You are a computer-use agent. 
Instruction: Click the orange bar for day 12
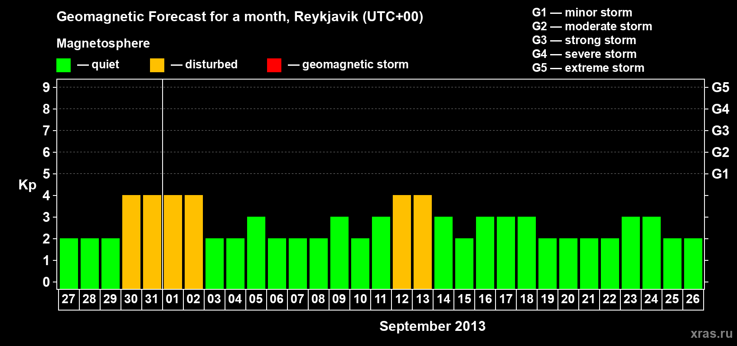(402, 242)
